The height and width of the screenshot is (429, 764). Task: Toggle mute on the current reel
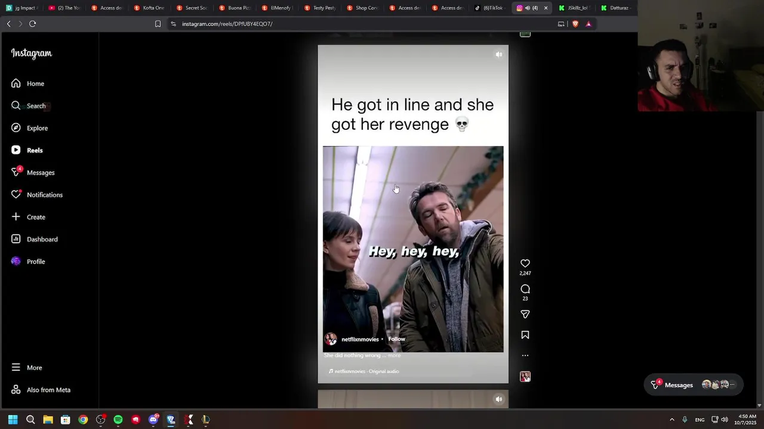(x=499, y=54)
